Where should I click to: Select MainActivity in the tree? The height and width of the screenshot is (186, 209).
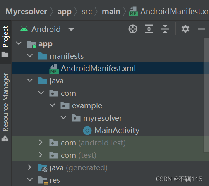coord(117,131)
